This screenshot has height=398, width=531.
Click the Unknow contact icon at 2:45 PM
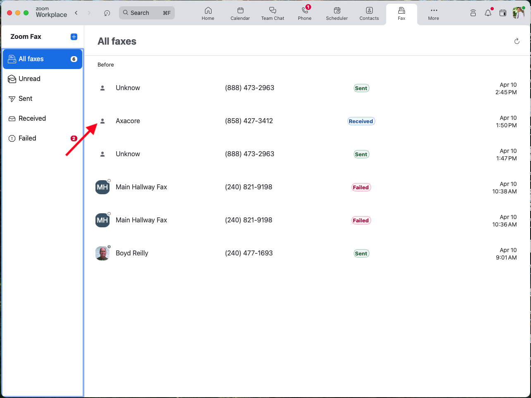point(102,88)
